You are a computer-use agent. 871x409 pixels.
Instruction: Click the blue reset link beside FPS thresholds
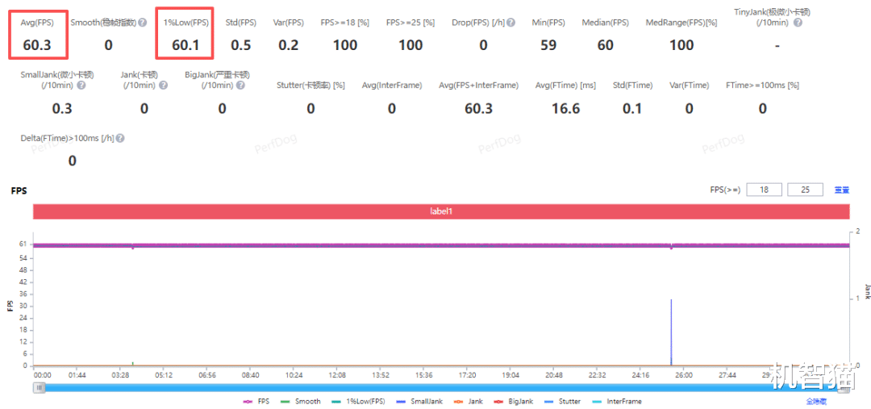click(x=841, y=190)
